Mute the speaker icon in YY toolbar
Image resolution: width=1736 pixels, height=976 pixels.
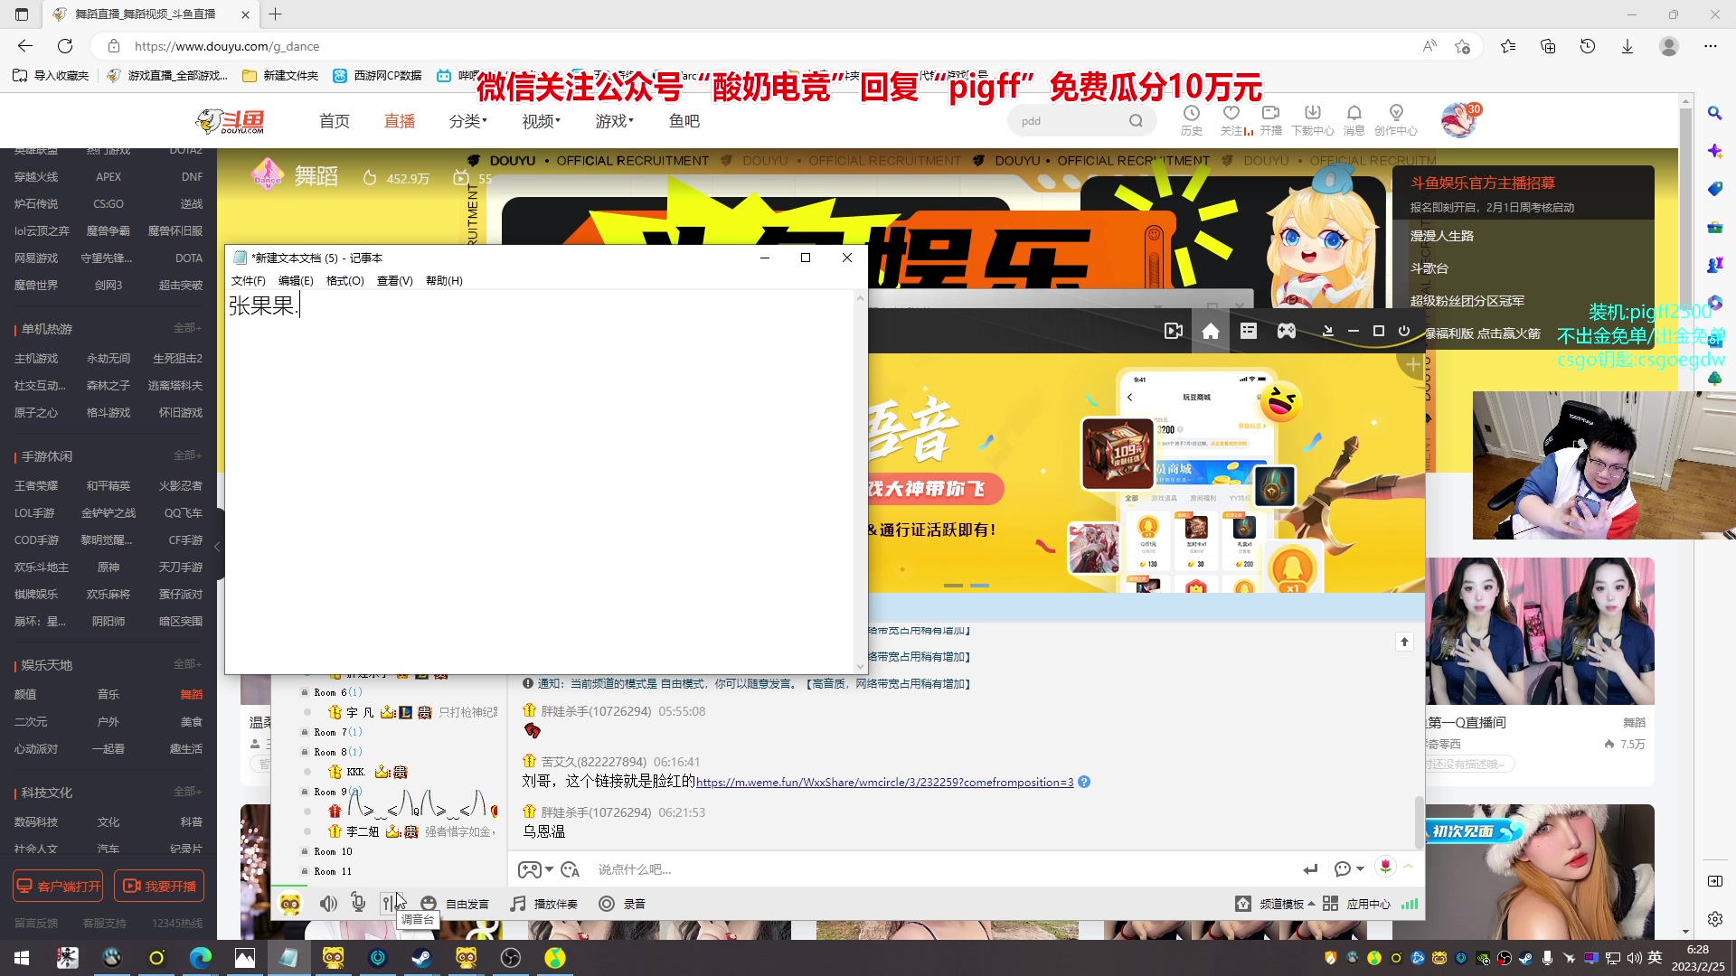coord(328,904)
